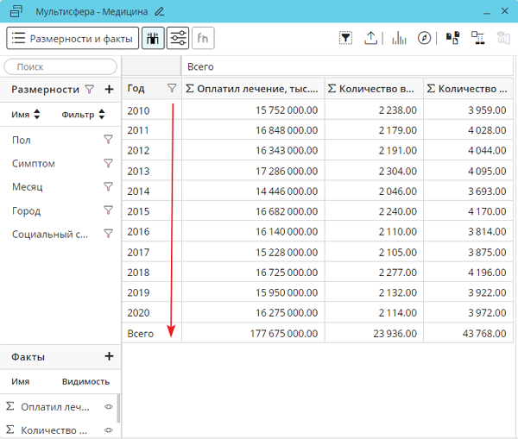
Task: Open the filter on Год column header
Action: click(x=172, y=88)
